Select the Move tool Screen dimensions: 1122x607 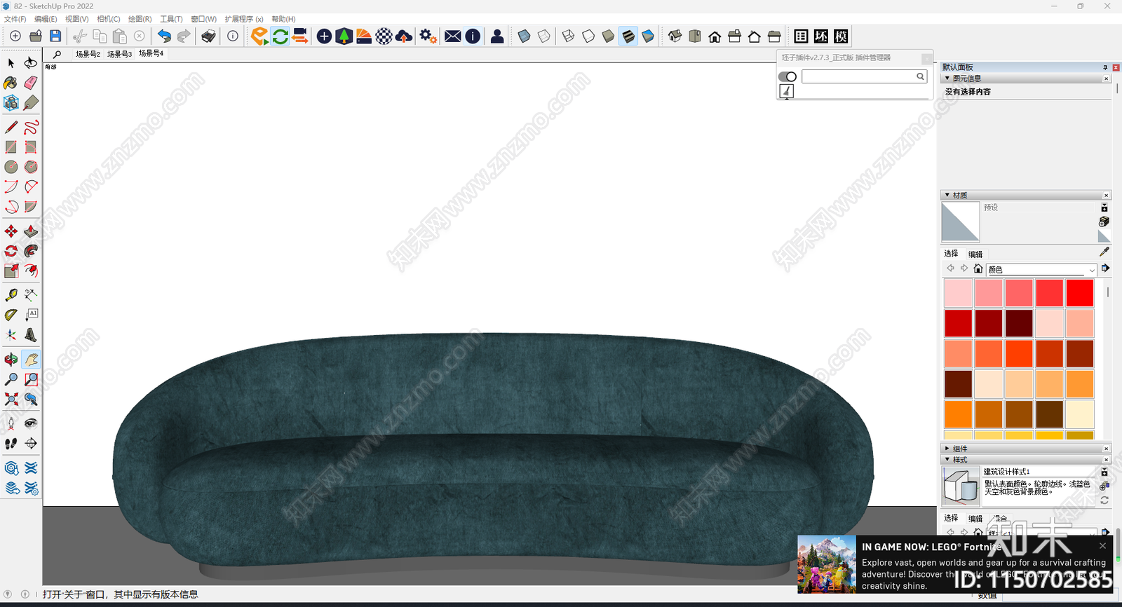point(11,231)
